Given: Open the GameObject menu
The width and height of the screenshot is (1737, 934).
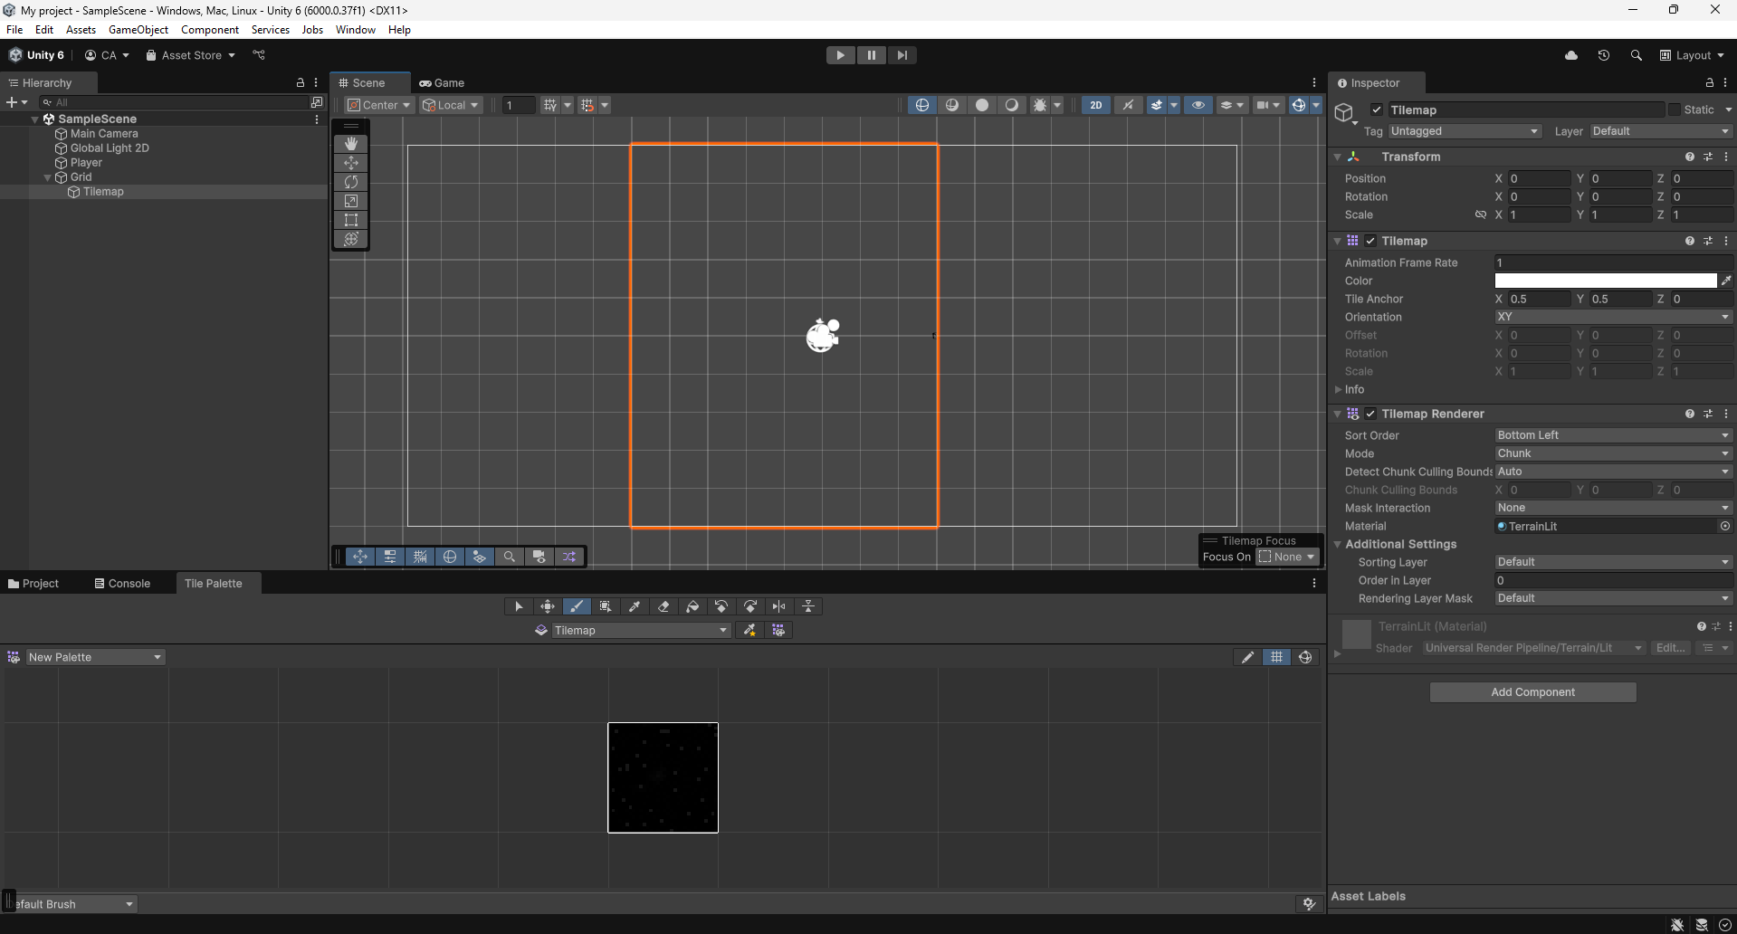Looking at the screenshot, I should [138, 30].
